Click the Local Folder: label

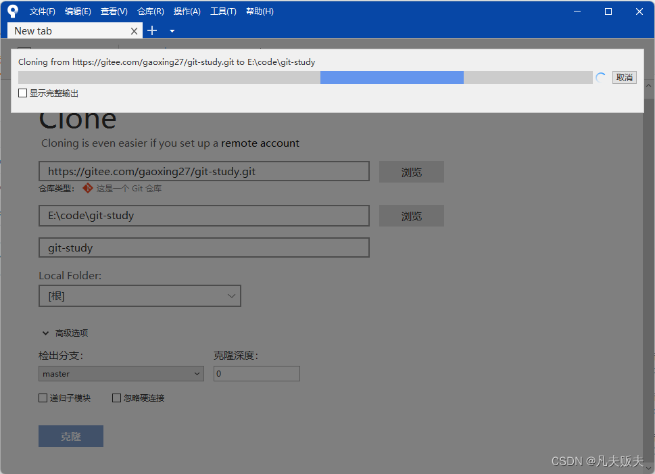[x=70, y=276]
